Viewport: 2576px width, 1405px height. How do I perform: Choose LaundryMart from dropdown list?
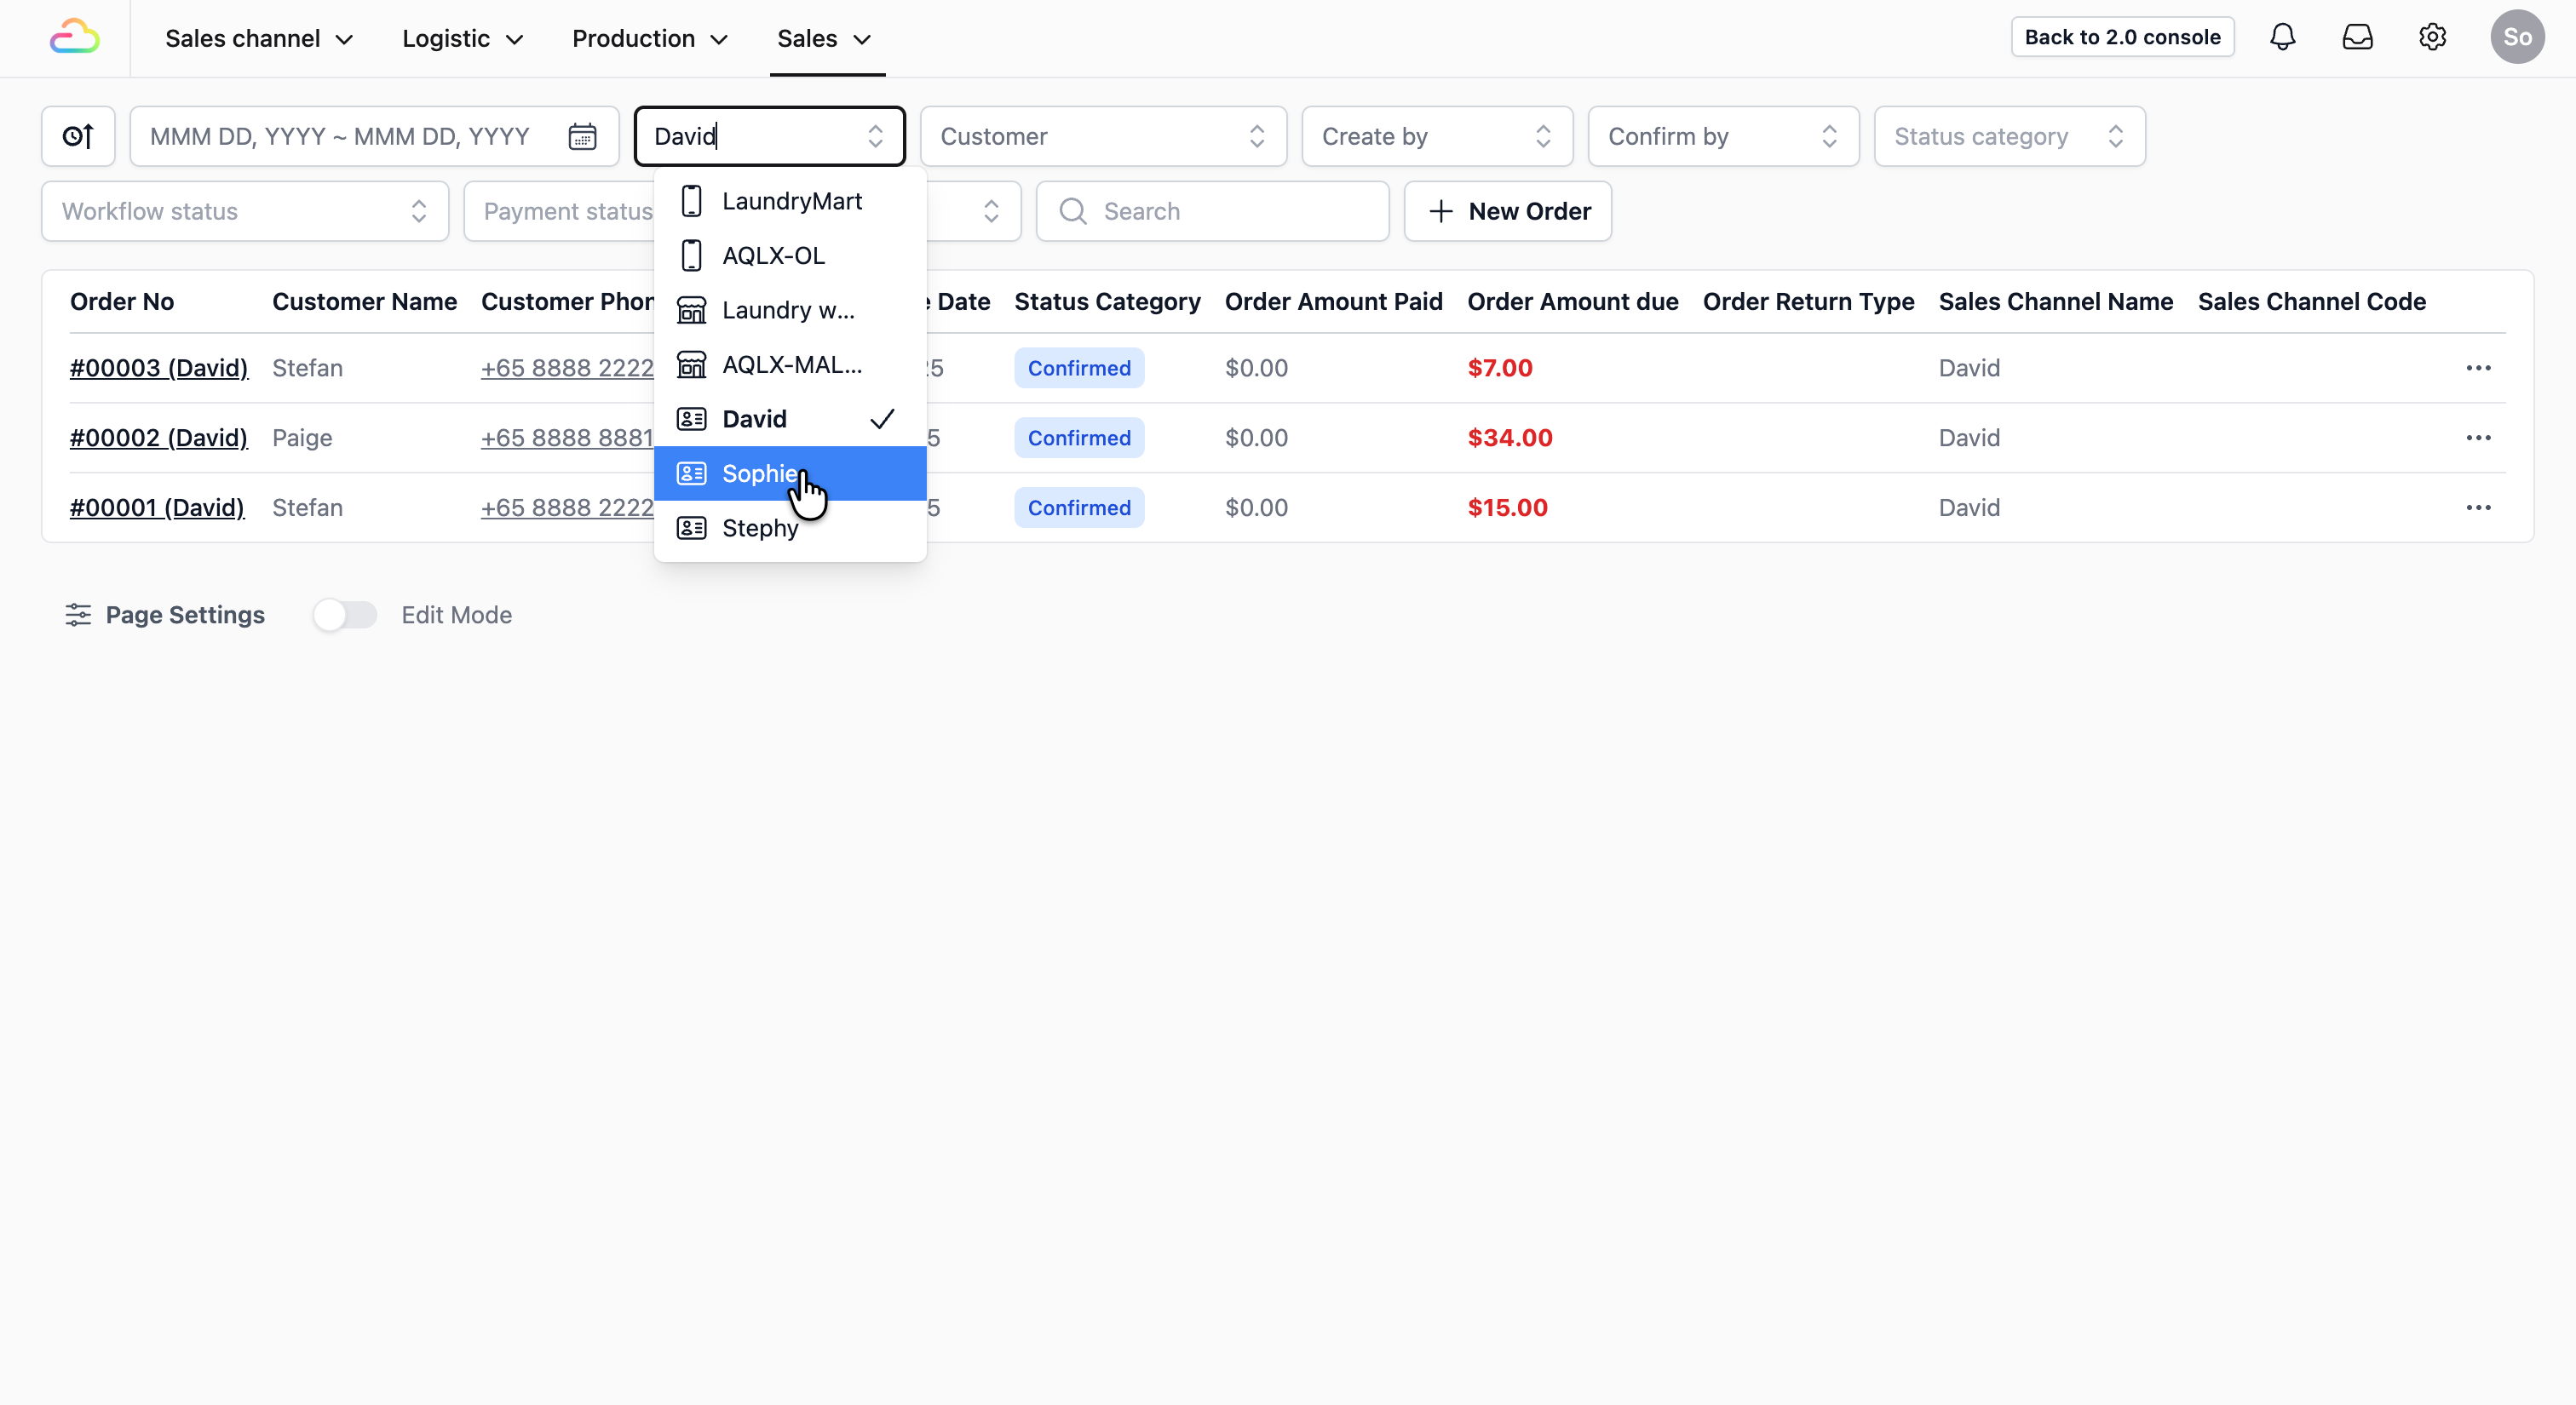pos(791,201)
